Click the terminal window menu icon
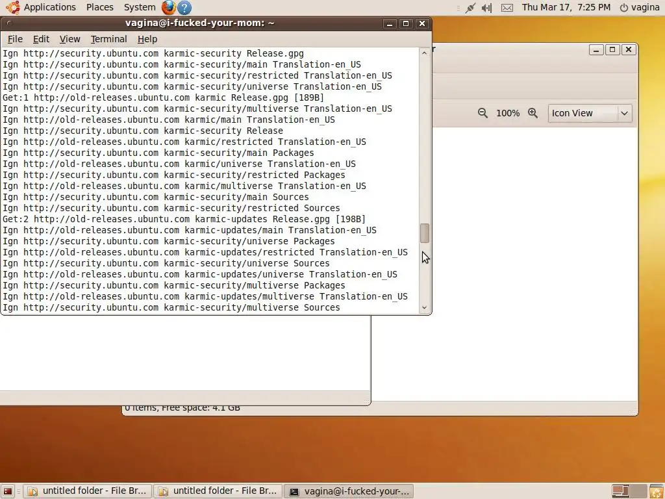Image resolution: width=665 pixels, height=499 pixels. [9, 23]
